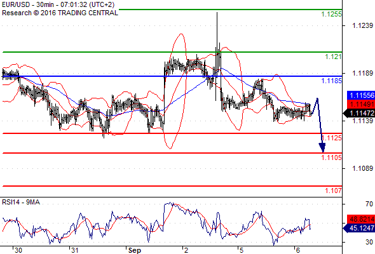Click the red 1.11491 price tag

361,104
